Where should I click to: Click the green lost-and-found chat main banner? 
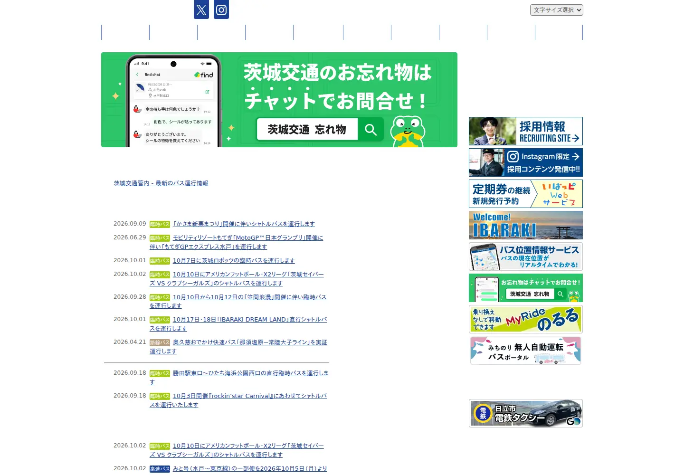point(279,100)
